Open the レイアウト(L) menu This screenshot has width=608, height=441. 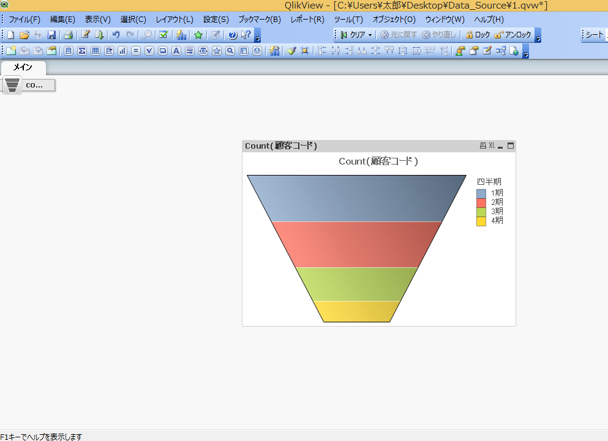175,20
